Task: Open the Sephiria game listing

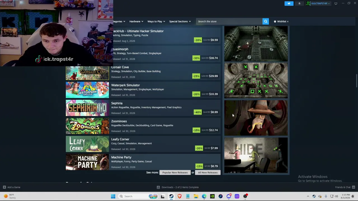Action: pos(143,108)
